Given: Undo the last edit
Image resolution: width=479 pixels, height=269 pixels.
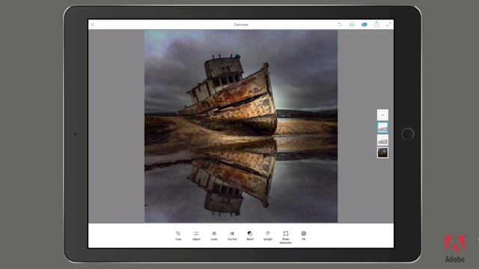Looking at the screenshot, I should tap(340, 25).
